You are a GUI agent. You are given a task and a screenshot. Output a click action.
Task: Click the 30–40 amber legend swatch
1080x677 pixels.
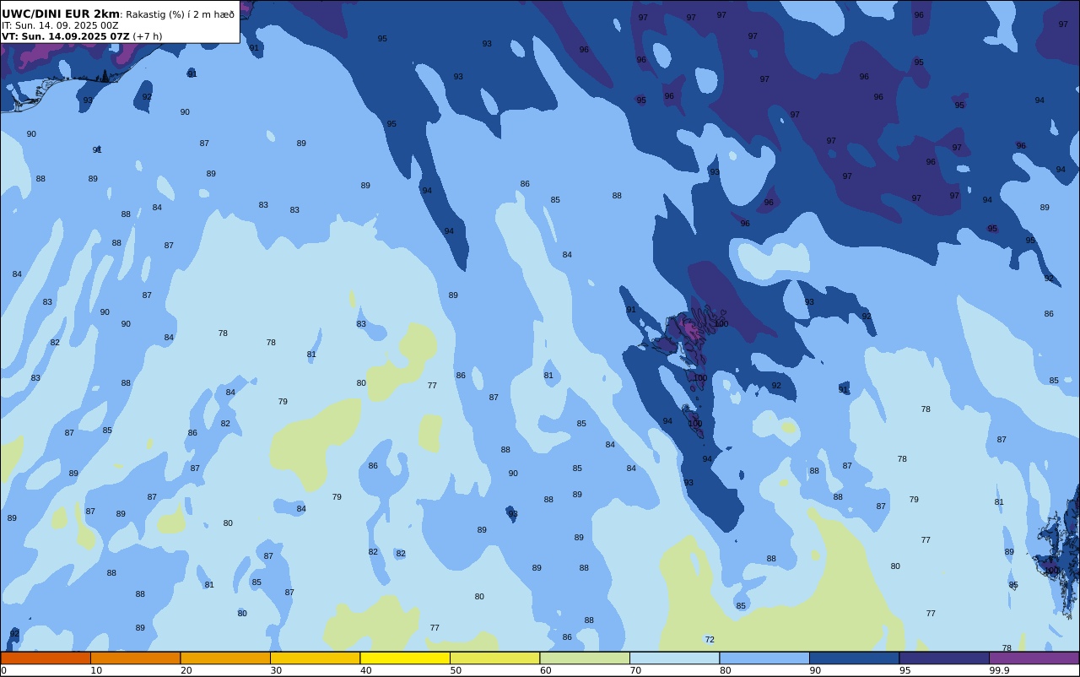(x=315, y=658)
